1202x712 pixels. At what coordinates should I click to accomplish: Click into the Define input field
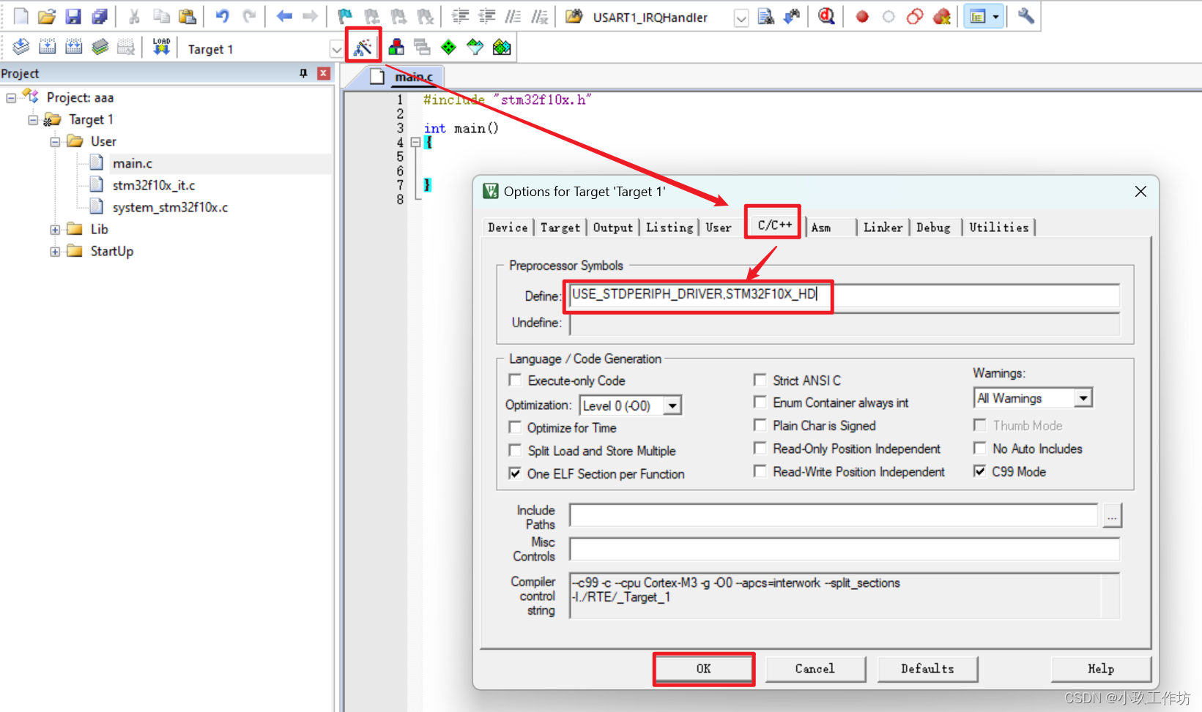click(x=845, y=295)
